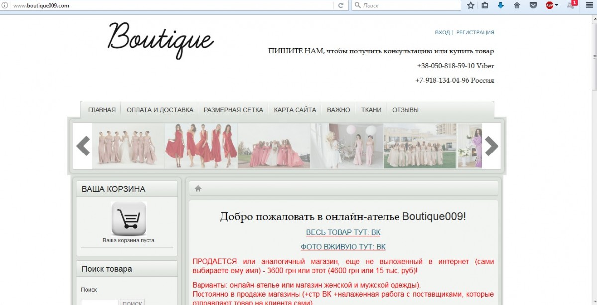Open РАЗМЕРНАЯ СЕТКА menu item
Viewport: 597px width, 305px height.
point(233,110)
